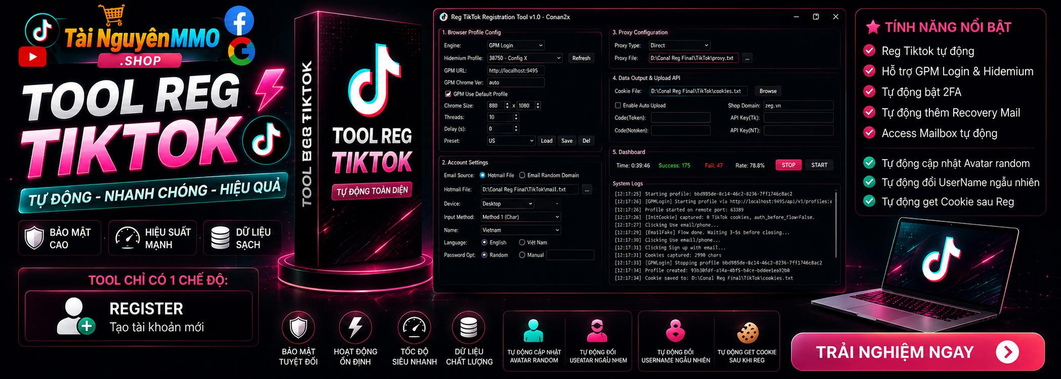Click the gauge icon above Tốc Độ Siêu Nhanh
The height and width of the screenshot is (379, 1061).
click(414, 327)
